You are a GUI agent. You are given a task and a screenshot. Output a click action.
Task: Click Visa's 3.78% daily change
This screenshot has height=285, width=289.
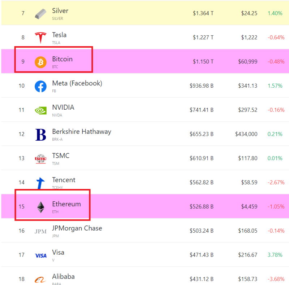point(275,255)
